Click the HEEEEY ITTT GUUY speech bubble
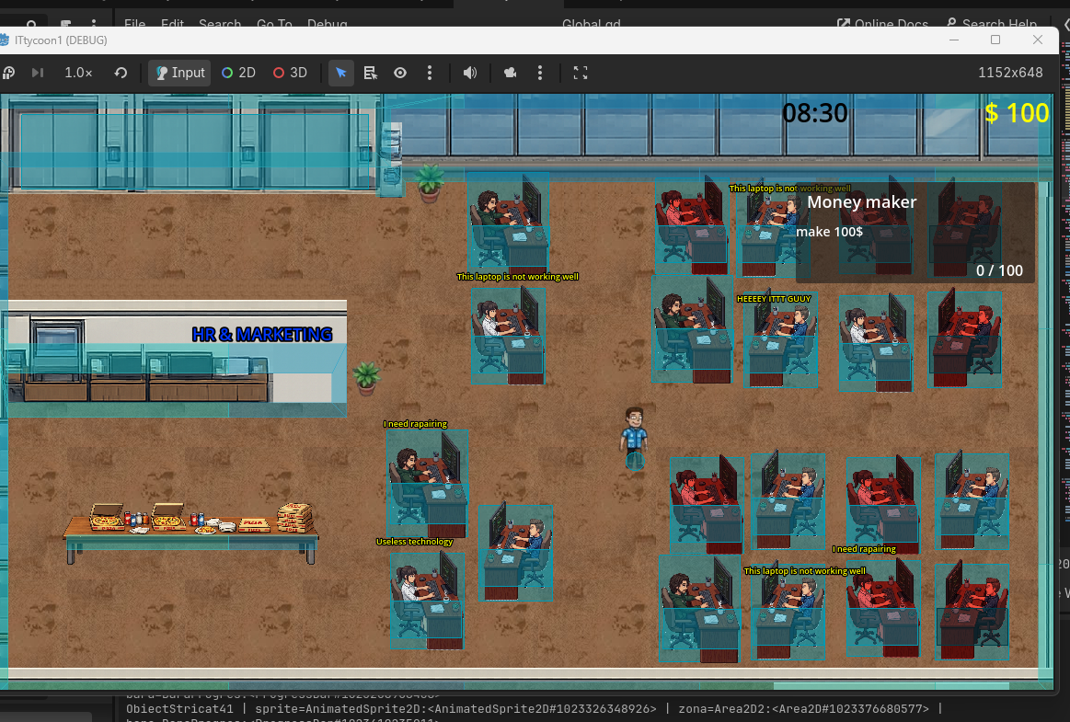 (774, 299)
